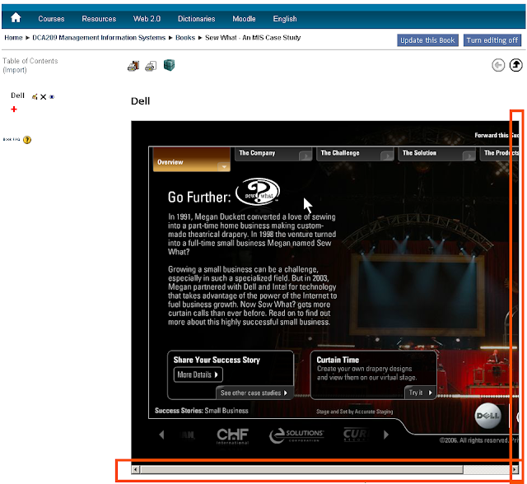Screen dimensions: 527x484
Task: Print the complete book icon
Action: coord(133,66)
